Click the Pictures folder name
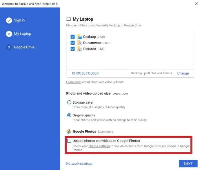 (x=89, y=49)
